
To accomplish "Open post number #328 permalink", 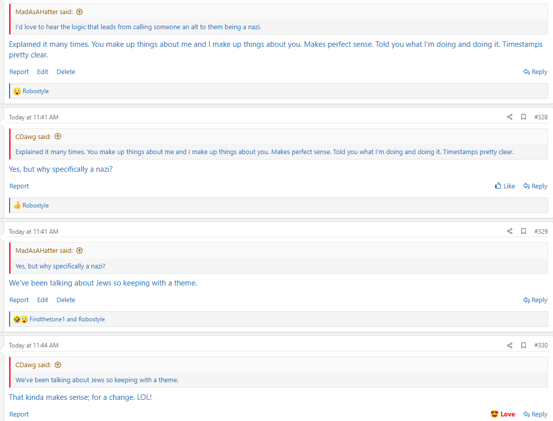I will click(541, 117).
